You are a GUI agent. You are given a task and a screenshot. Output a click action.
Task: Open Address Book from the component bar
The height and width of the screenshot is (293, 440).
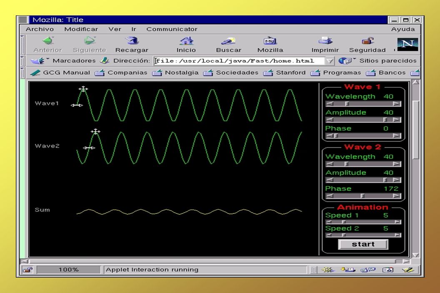[x=388, y=270]
